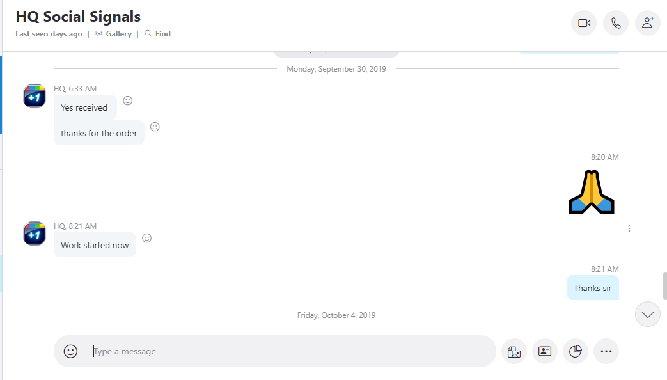
Task: React to 'Work started now' message
Action: [x=146, y=238]
